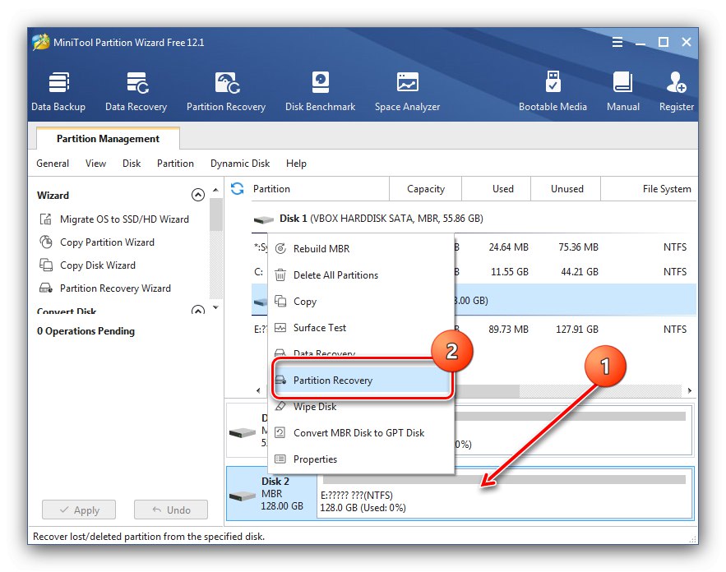Open Migrate OS to SSD/HD Wizard
726x572 pixels.
point(124,219)
